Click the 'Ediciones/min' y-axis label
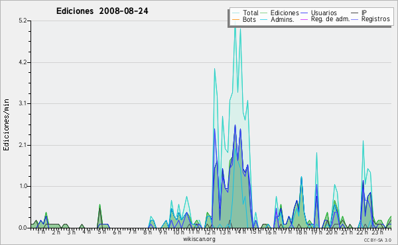Screen dimensions: 398x245 click(x=6, y=124)
